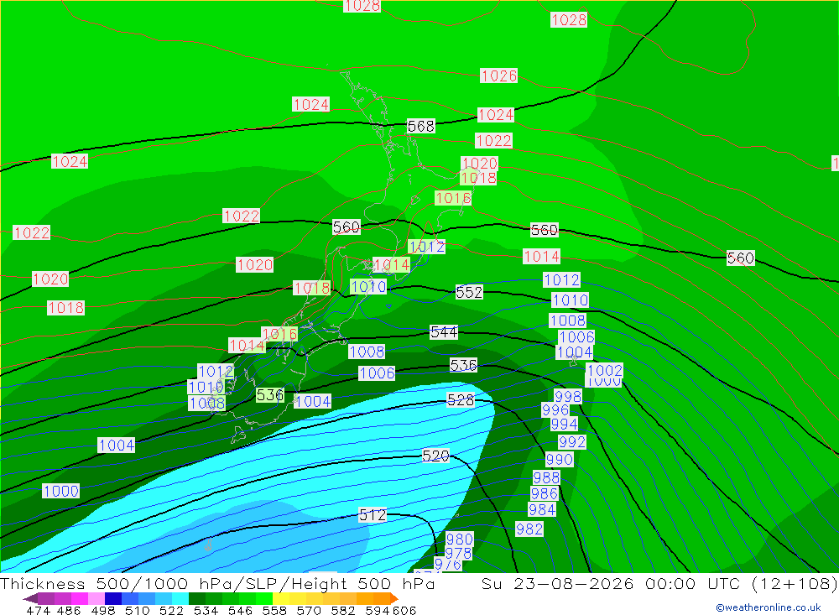Click the 528 height contour label
The height and width of the screenshot is (615, 839).
pyautogui.click(x=460, y=400)
